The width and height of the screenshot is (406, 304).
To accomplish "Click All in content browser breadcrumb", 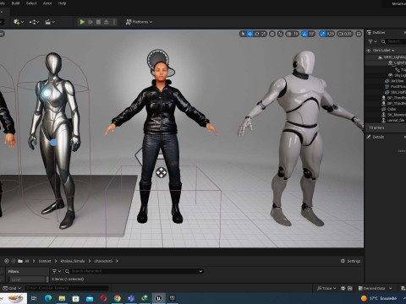I will [27, 261].
